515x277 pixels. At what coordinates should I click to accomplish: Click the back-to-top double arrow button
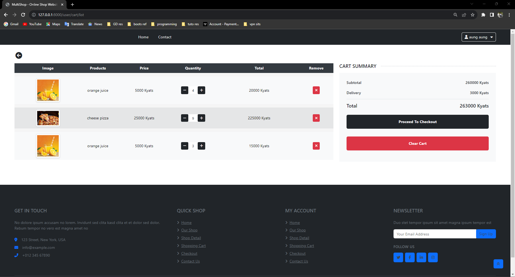pos(498,264)
